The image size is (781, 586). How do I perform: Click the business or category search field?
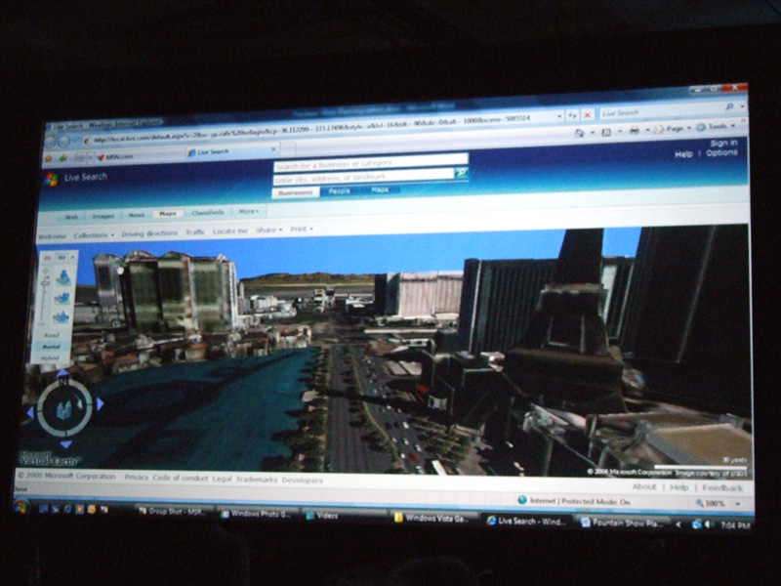point(371,162)
